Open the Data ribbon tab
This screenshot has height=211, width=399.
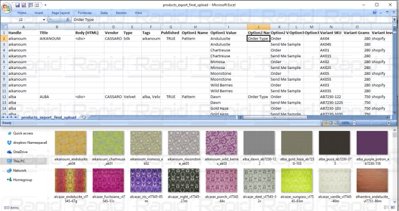104,13
